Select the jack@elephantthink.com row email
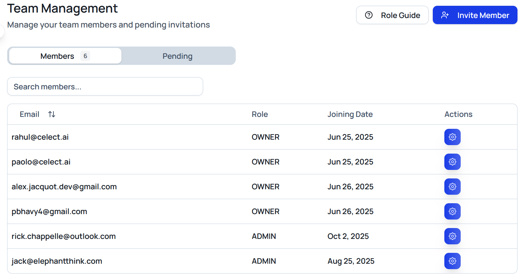 57,261
